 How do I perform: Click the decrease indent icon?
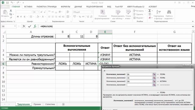60,16
